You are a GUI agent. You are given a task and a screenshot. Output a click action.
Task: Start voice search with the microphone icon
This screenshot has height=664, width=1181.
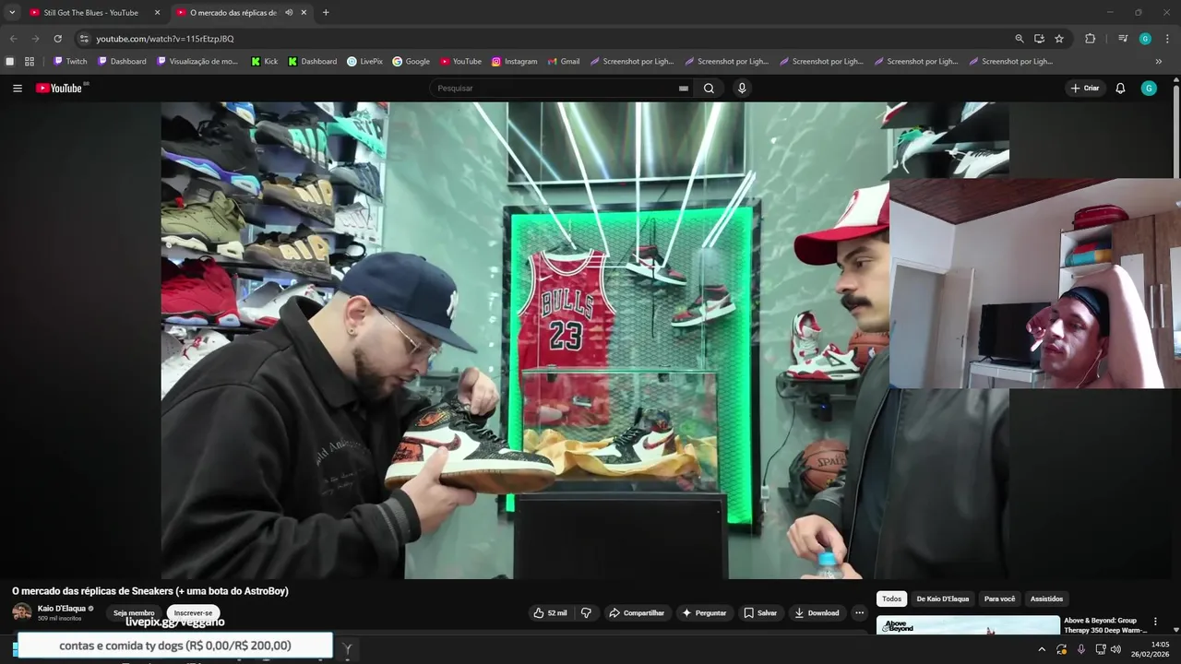pos(742,89)
